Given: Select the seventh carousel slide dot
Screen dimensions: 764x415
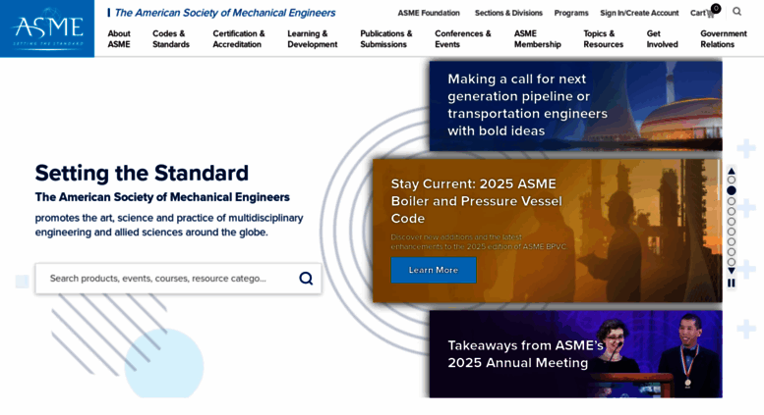Looking at the screenshot, I should tap(732, 242).
